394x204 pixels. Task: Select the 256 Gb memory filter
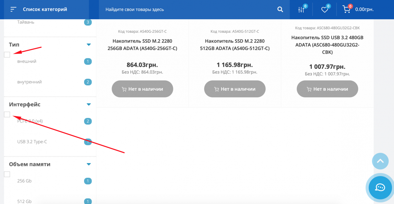pyautogui.click(x=24, y=181)
